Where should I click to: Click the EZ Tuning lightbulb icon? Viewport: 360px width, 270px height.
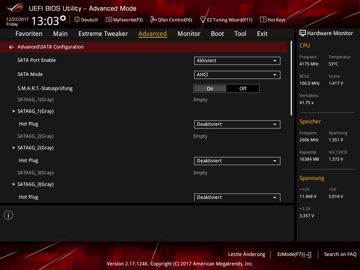coord(203,20)
